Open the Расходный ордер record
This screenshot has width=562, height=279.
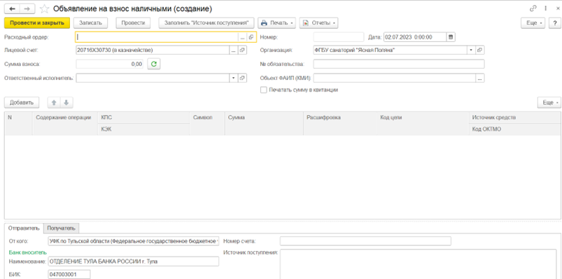tap(251, 37)
